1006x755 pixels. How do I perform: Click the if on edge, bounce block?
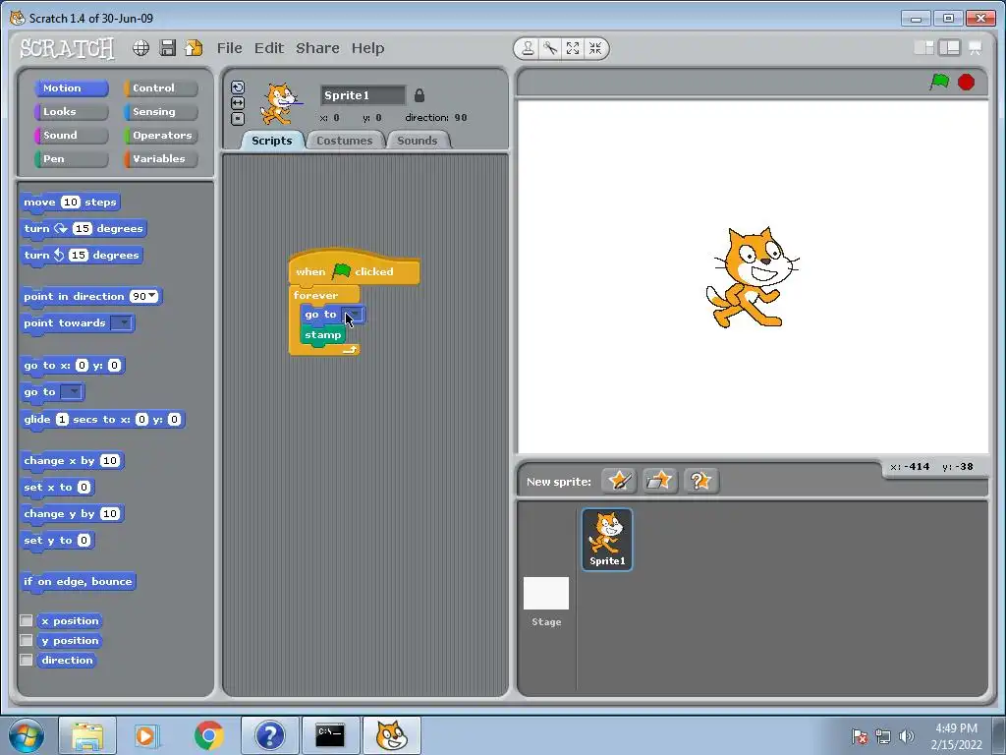(x=78, y=582)
